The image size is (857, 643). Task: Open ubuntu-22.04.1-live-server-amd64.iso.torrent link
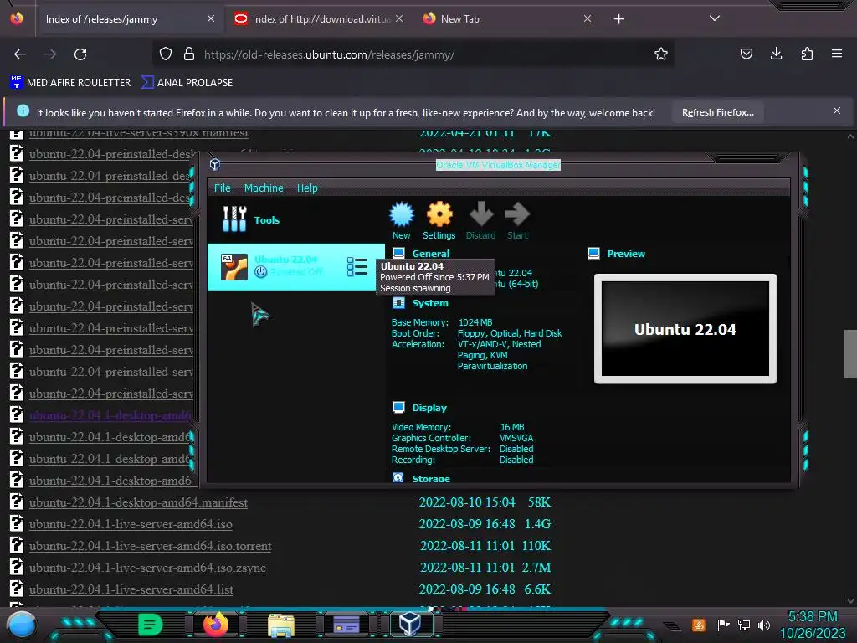coord(151,546)
